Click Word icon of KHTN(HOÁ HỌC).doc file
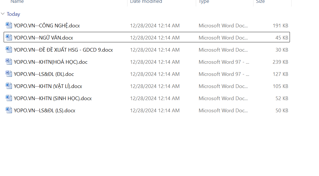This screenshot has width=319, height=176. pyautogui.click(x=9, y=61)
